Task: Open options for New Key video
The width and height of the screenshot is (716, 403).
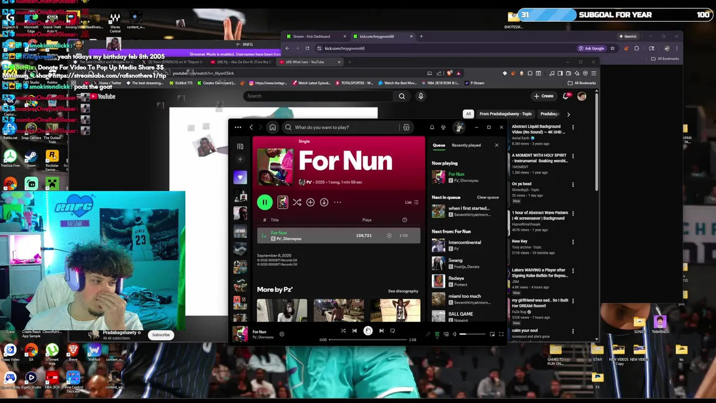Action: tap(573, 242)
